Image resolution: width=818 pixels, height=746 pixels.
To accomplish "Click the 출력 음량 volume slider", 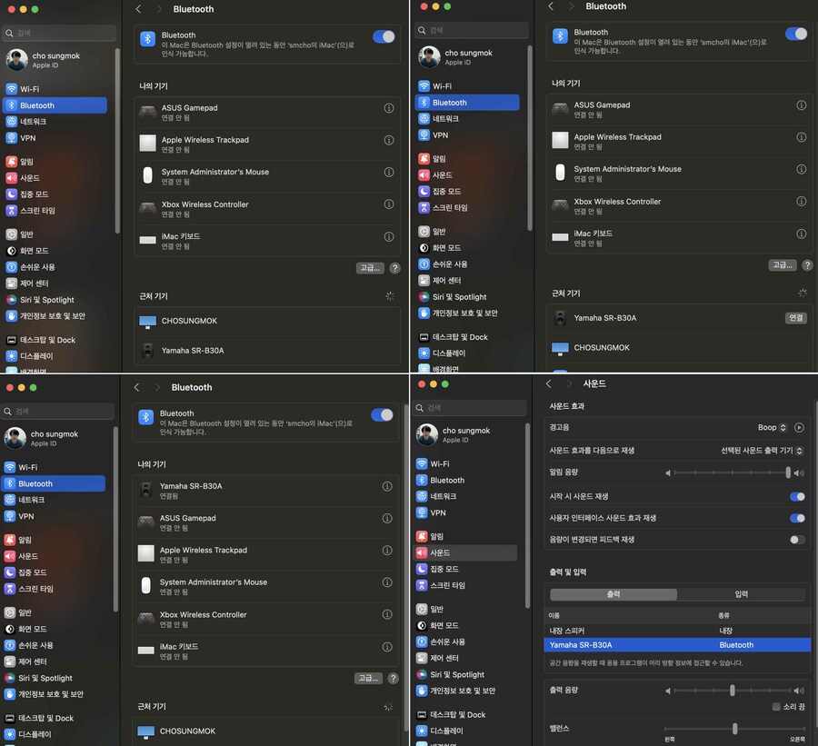I will tap(733, 691).
